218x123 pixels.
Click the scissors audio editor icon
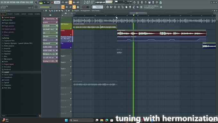coord(138,2)
